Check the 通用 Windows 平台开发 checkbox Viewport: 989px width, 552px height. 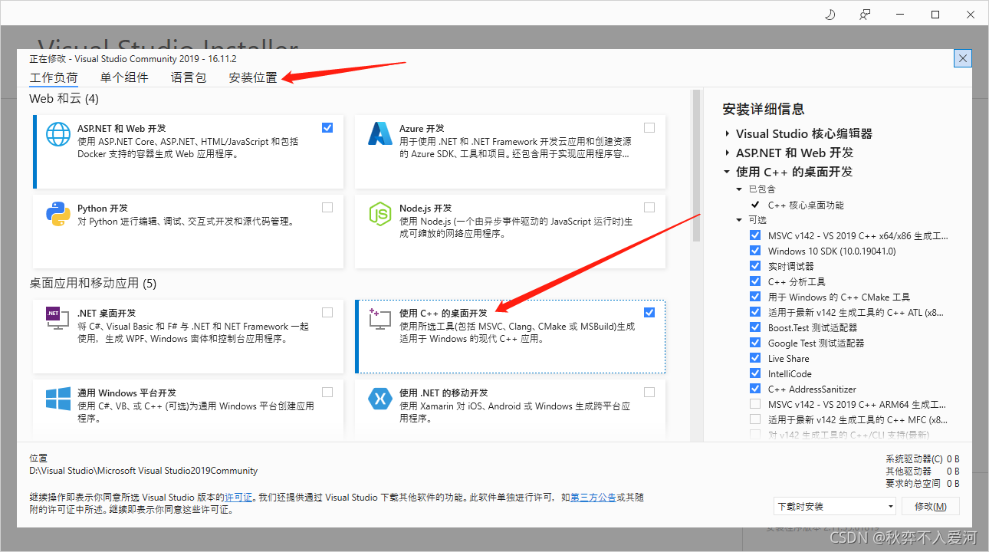(x=327, y=392)
